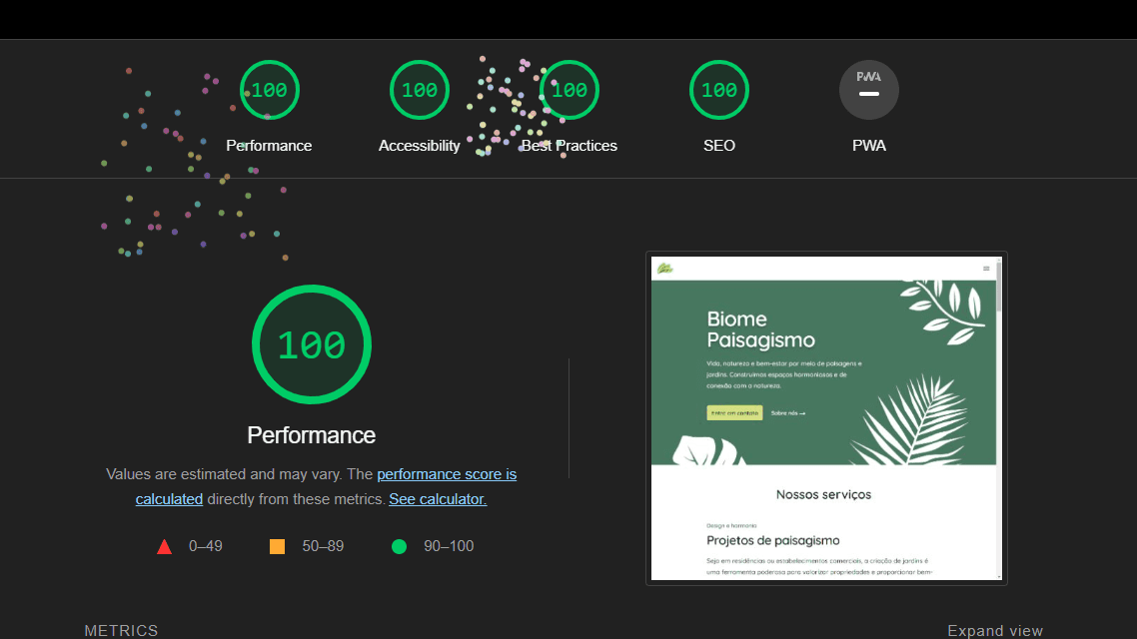Open the "performance score is calculated" link
This screenshot has height=639, width=1137.
point(447,474)
